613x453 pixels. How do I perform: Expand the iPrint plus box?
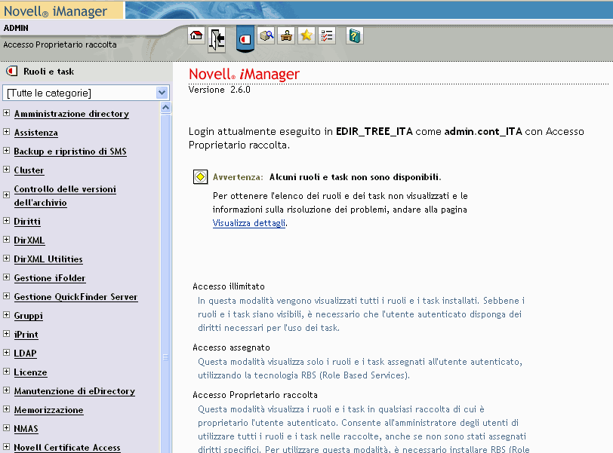pyautogui.click(x=6, y=334)
